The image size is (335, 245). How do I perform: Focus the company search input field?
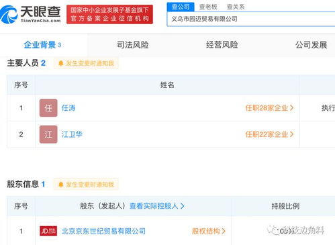(x=251, y=19)
